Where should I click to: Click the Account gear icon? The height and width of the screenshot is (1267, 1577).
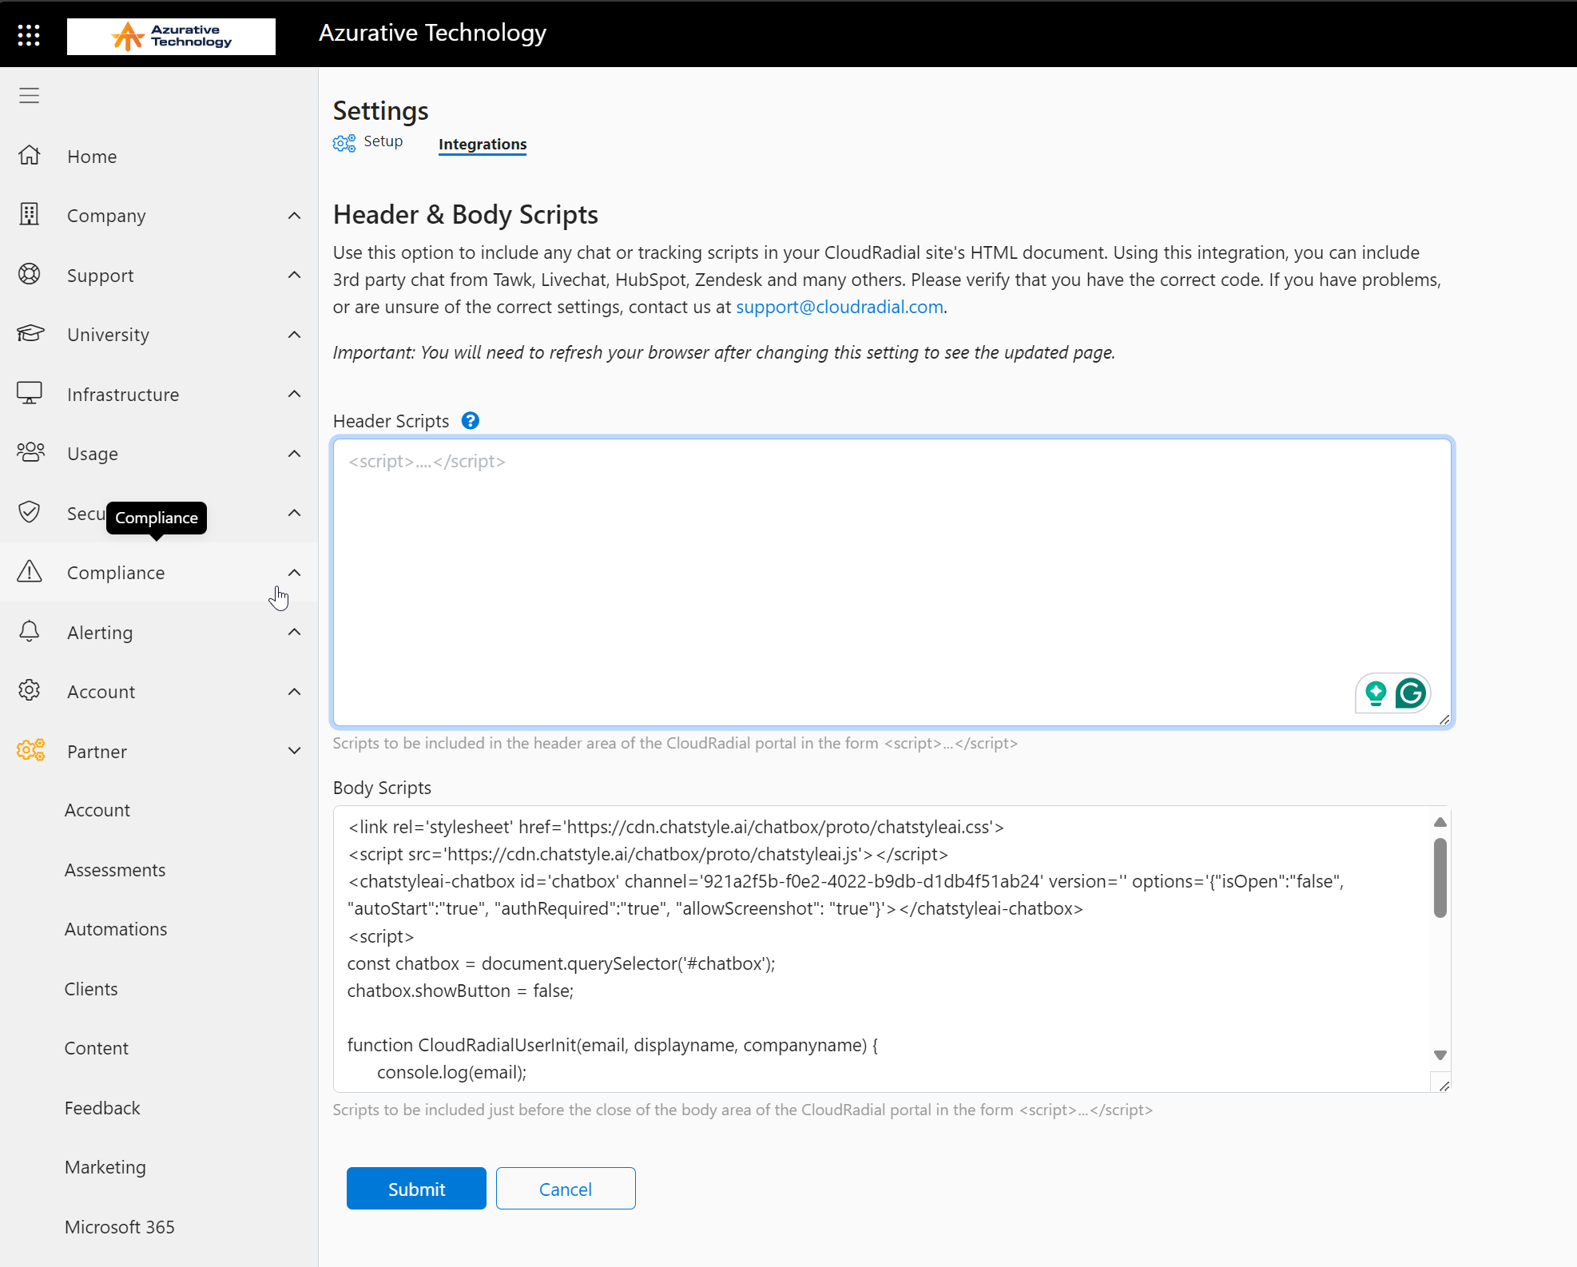pos(30,690)
